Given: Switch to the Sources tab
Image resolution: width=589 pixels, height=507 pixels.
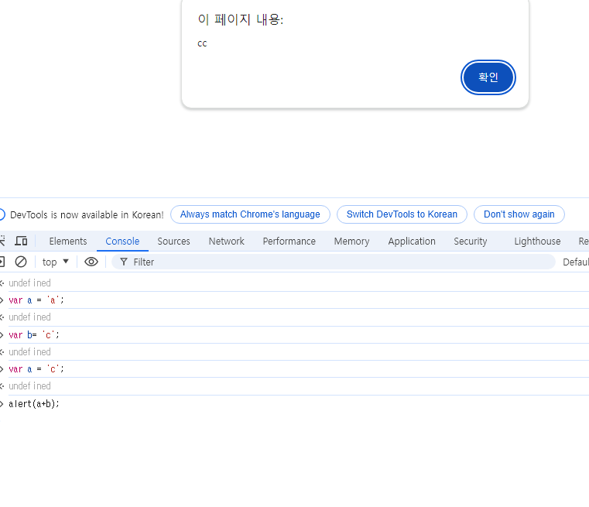Looking at the screenshot, I should click(x=173, y=241).
